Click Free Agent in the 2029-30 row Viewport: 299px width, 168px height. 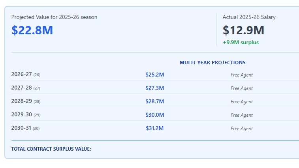point(241,115)
